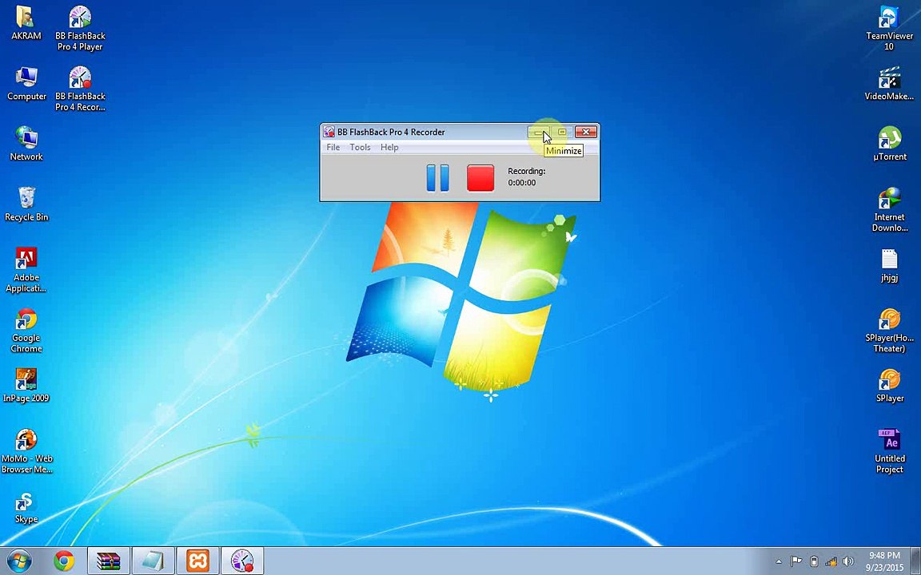
Task: Click the Show Desktop strip on the taskbar
Action: pyautogui.click(x=916, y=561)
